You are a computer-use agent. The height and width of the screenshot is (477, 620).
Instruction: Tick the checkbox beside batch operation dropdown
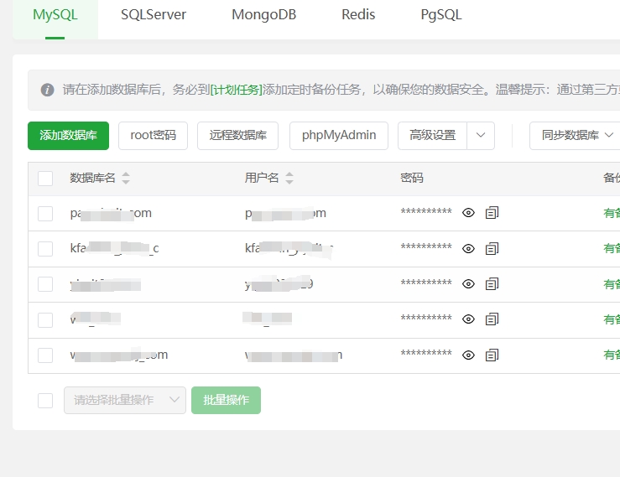tap(45, 401)
